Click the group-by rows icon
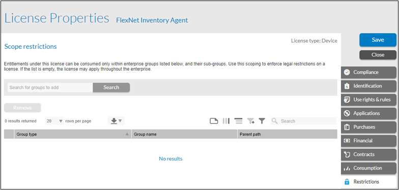This screenshot has width=399, height=190. 238,121
